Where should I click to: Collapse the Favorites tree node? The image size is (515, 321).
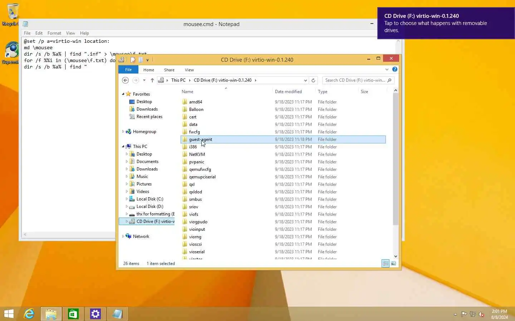(x=123, y=94)
